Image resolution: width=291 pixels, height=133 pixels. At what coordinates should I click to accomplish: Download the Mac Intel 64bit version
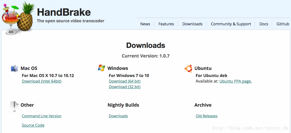[41, 81]
